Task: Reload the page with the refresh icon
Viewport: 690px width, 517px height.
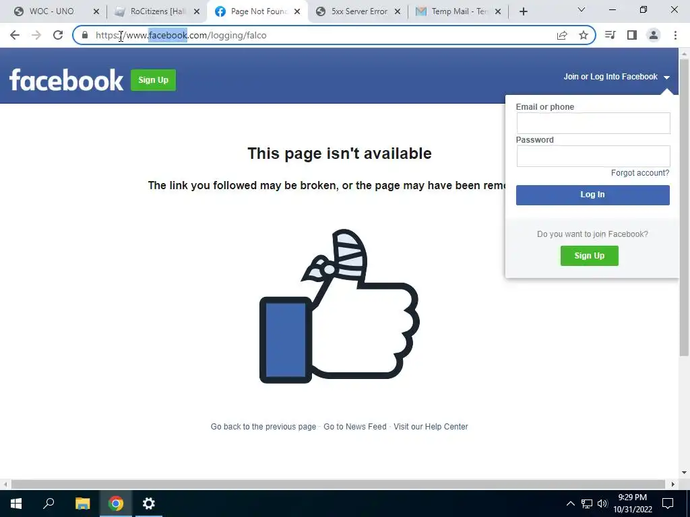Action: pyautogui.click(x=58, y=35)
